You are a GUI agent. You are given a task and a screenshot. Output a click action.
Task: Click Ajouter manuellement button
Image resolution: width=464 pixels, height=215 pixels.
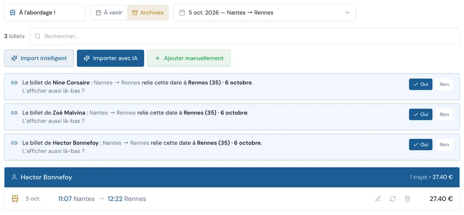(189, 58)
